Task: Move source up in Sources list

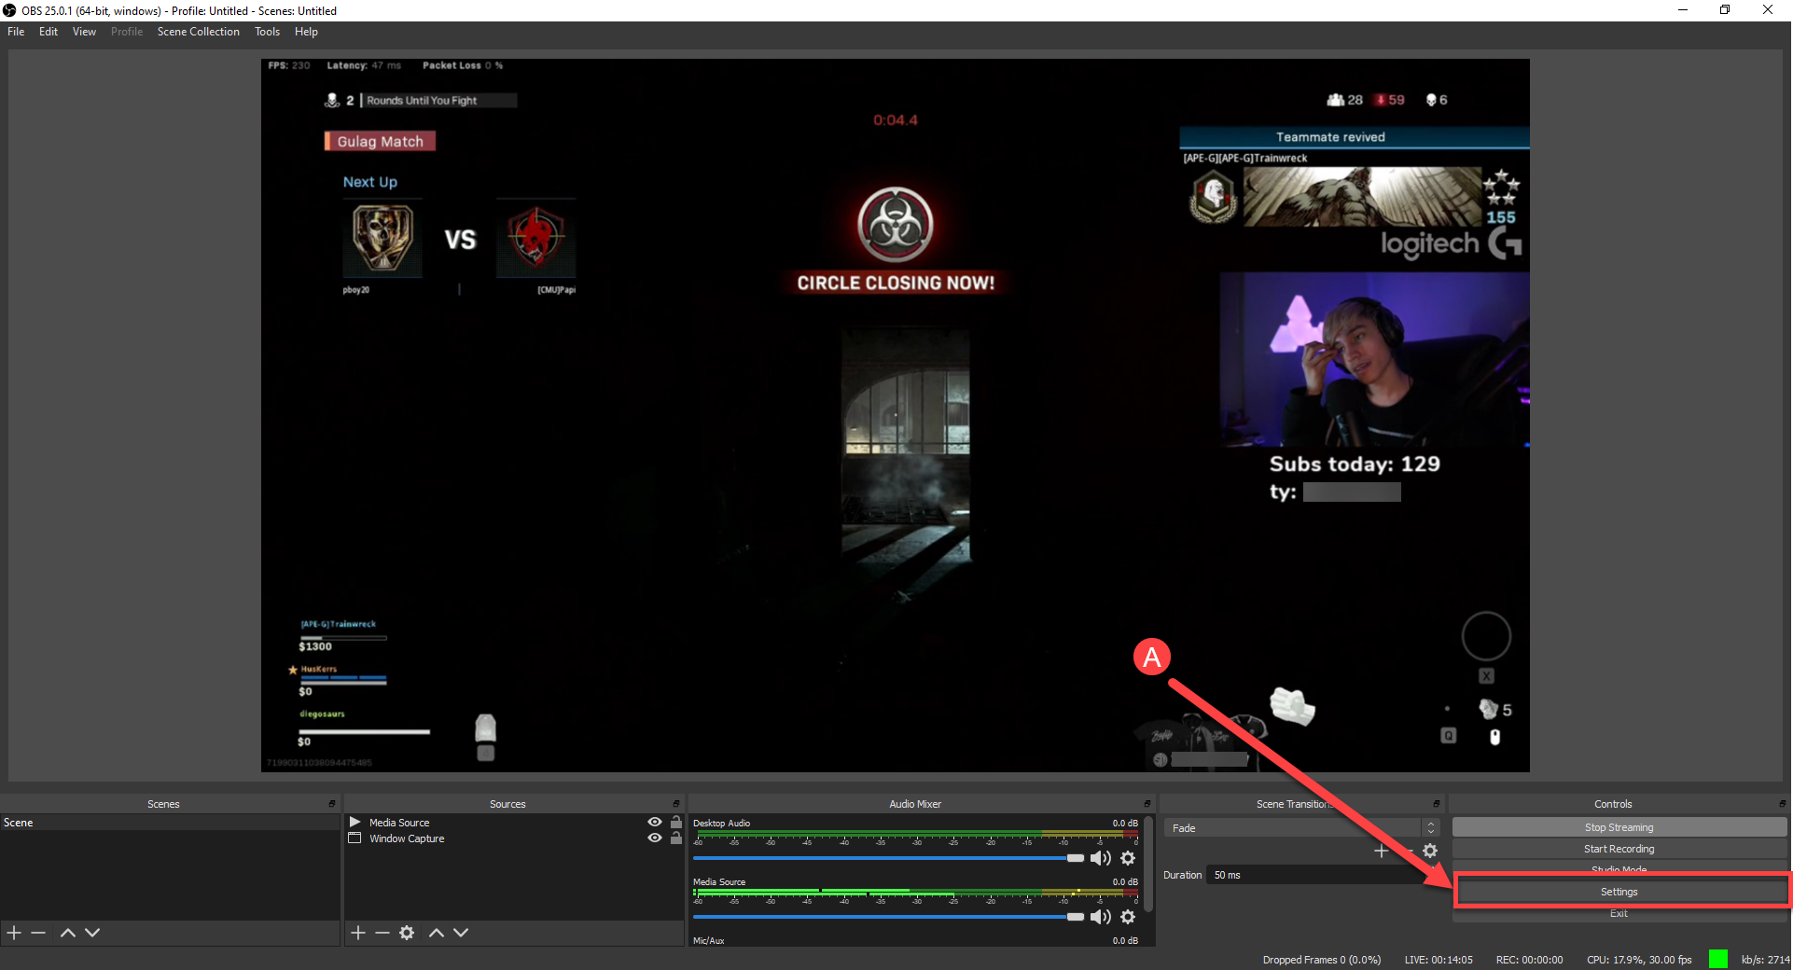Action: (437, 933)
